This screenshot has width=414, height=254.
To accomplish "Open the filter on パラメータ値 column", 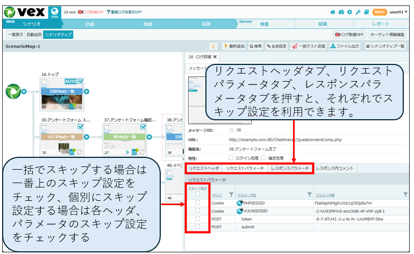I will pyautogui.click(x=405, y=194).
